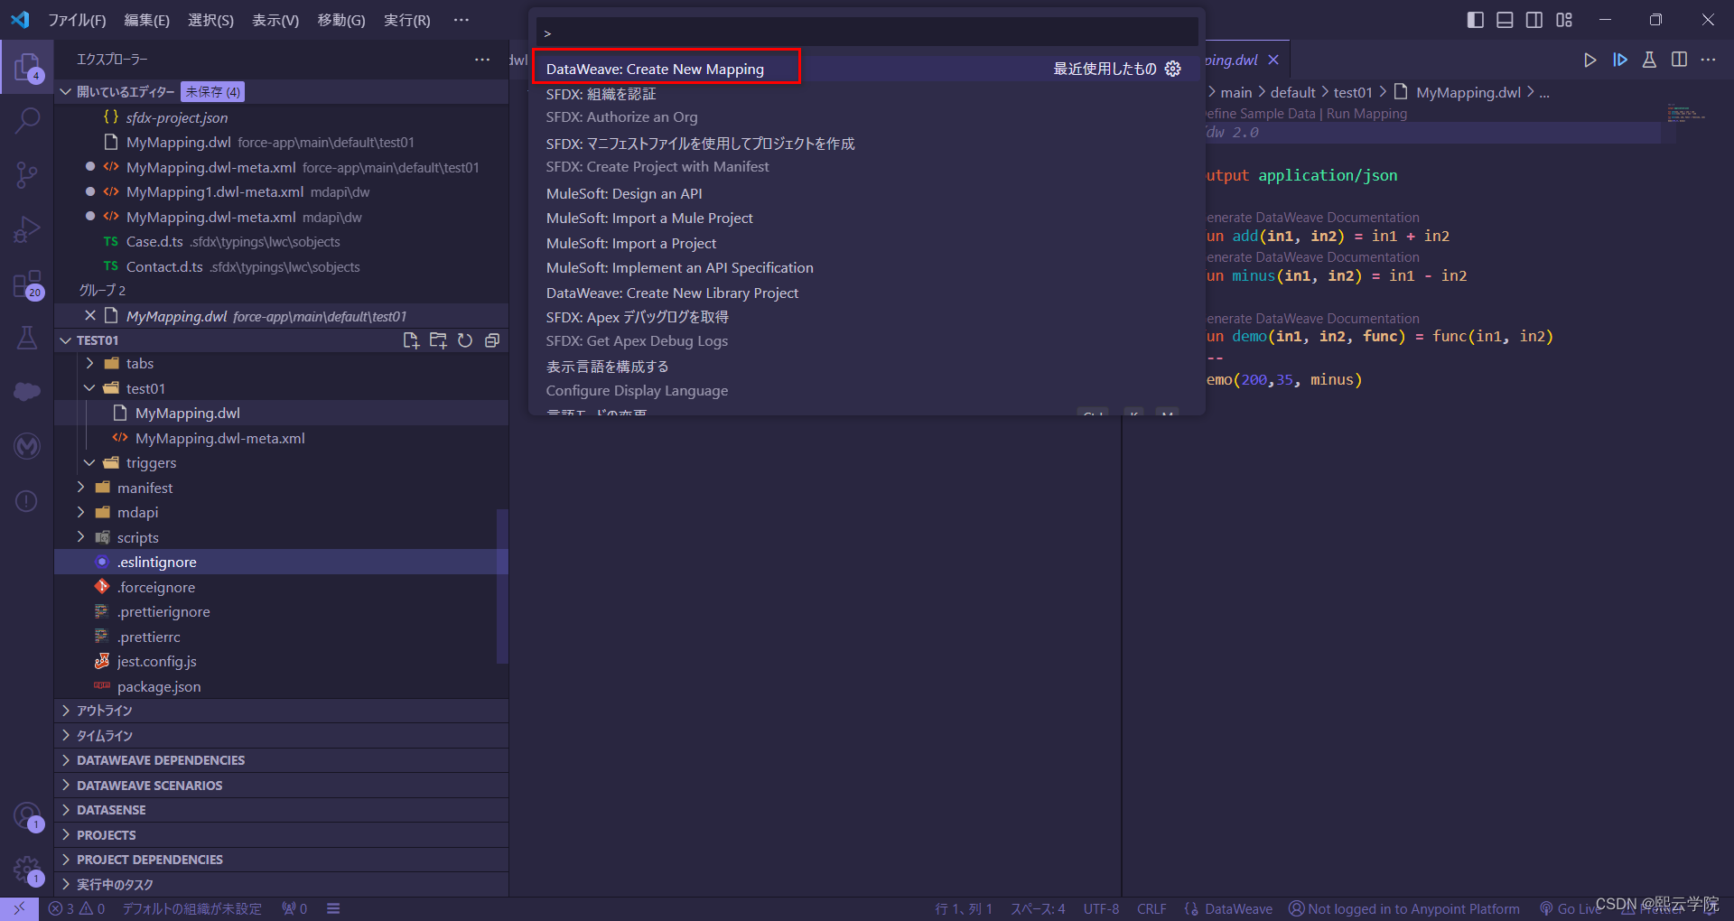
Task: Open the Search view in the activity bar
Action: point(27,120)
